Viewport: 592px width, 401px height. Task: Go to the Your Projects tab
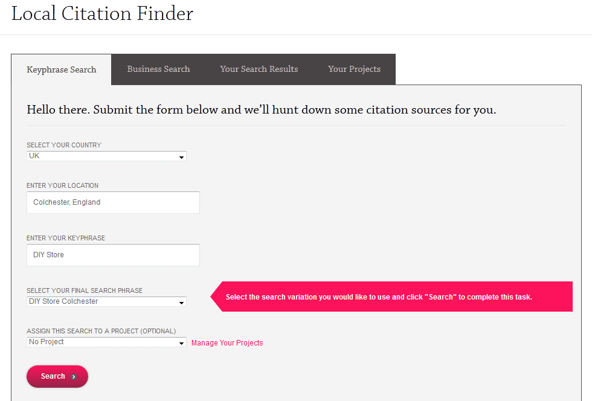(355, 69)
